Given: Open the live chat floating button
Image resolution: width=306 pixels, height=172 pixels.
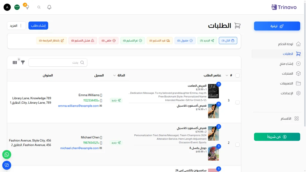Looking at the screenshot, I should tap(7, 165).
